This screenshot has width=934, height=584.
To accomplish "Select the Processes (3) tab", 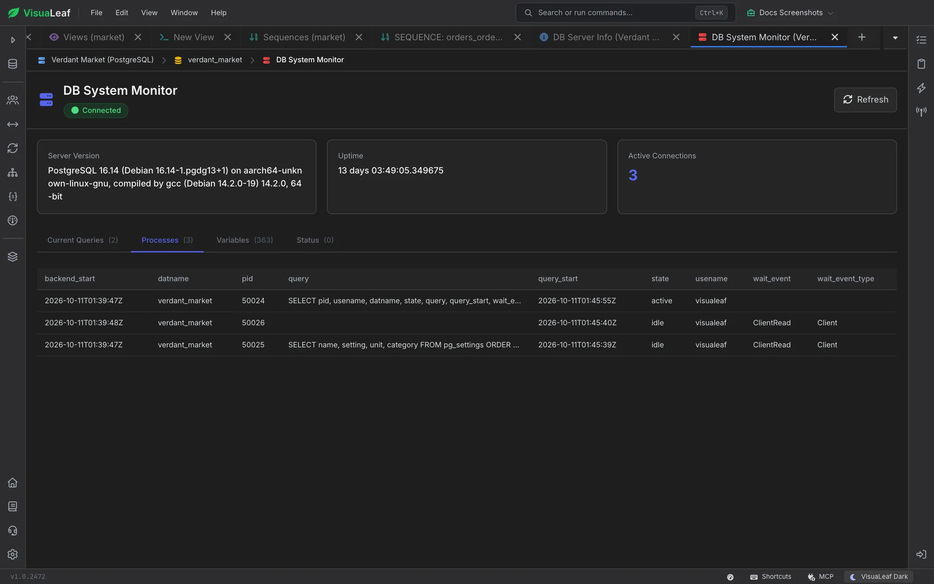I will pyautogui.click(x=167, y=240).
